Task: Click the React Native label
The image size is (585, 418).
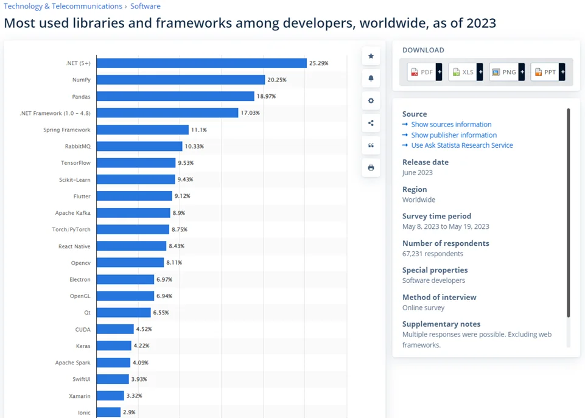Action: (74, 246)
